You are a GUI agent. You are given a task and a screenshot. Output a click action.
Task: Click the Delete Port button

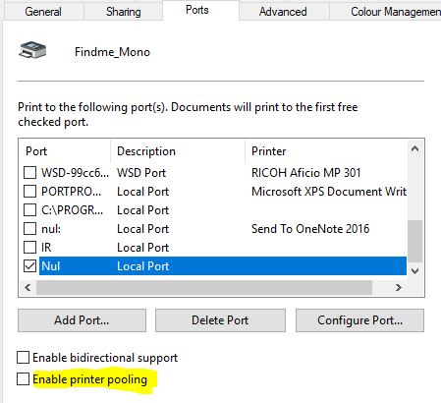(220, 320)
